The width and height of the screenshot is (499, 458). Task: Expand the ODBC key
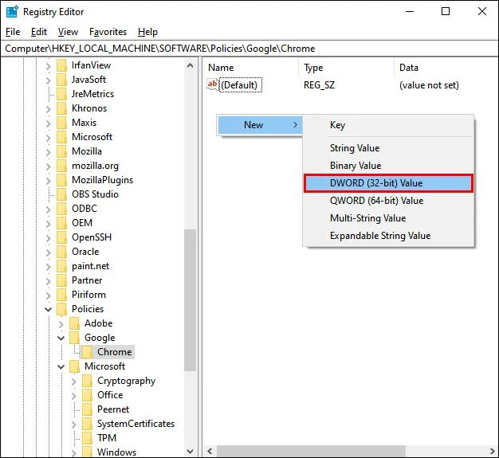[48, 209]
